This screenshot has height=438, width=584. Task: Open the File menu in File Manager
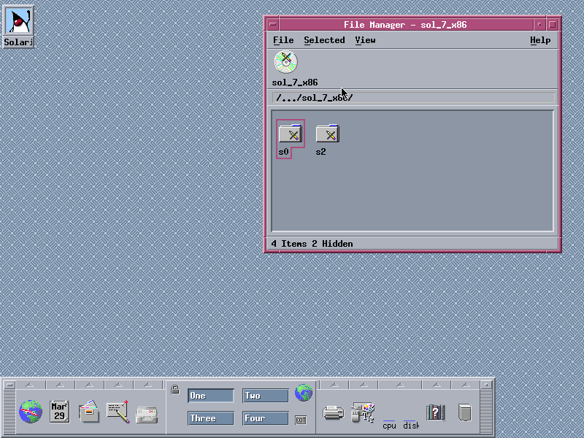[283, 40]
